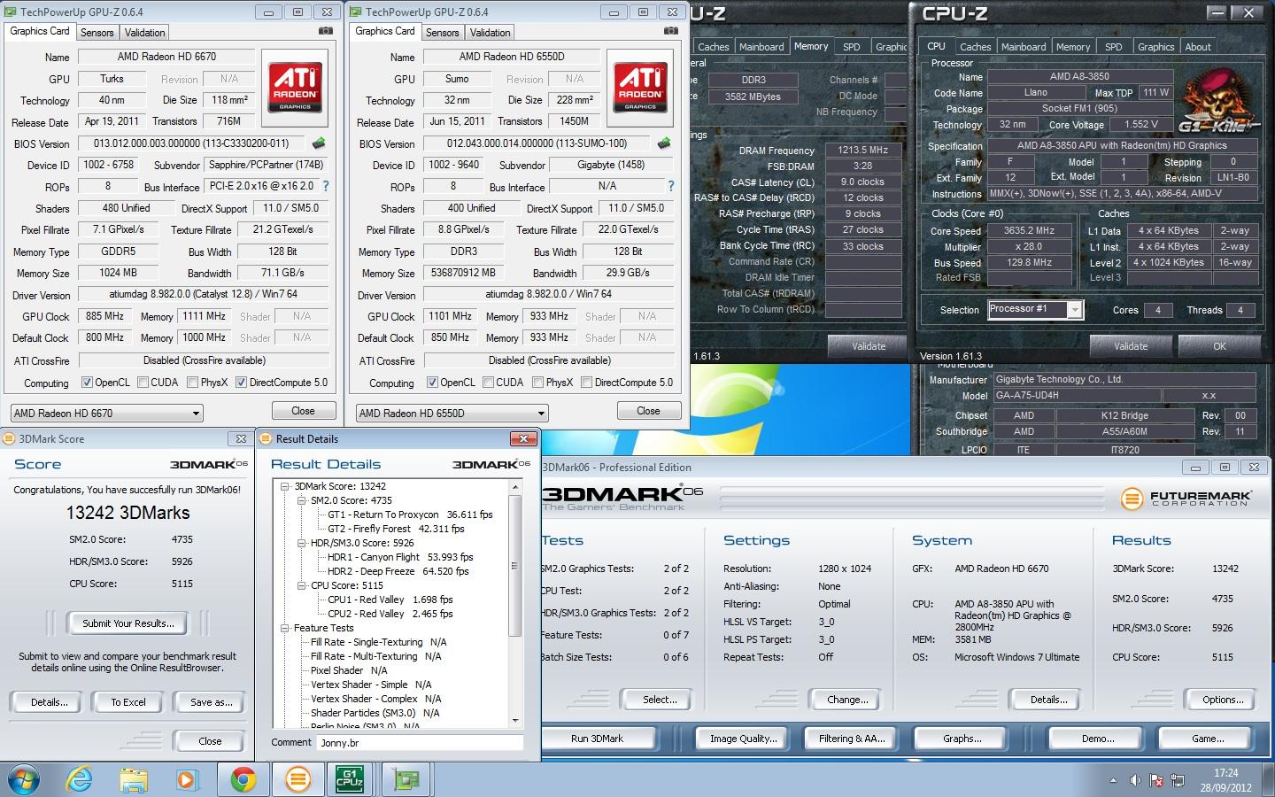Switch to Validation tab in HD 6550D GPU-Z
The image size is (1275, 797).
tap(490, 32)
